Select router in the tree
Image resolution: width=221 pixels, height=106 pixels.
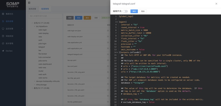(41, 71)
